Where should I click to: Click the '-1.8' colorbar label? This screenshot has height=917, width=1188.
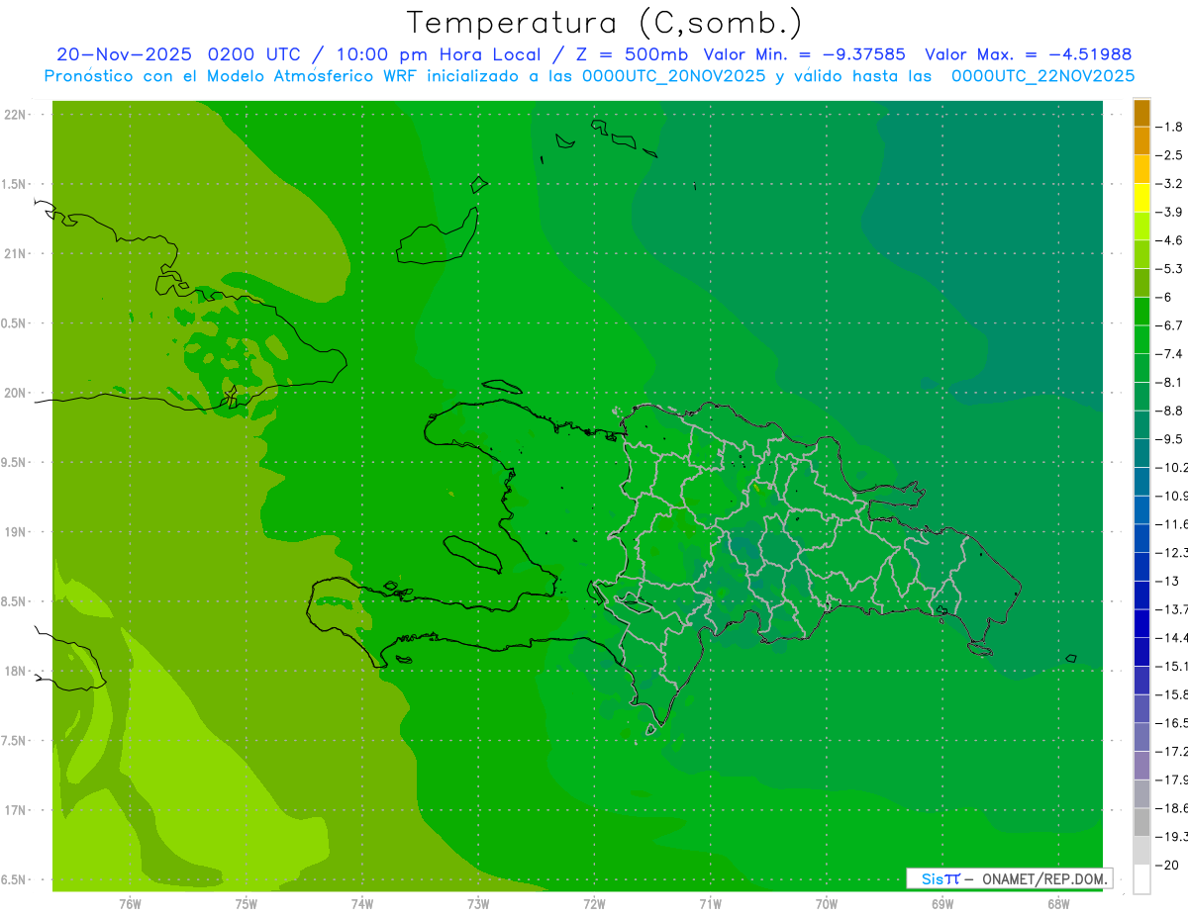pyautogui.click(x=1169, y=128)
